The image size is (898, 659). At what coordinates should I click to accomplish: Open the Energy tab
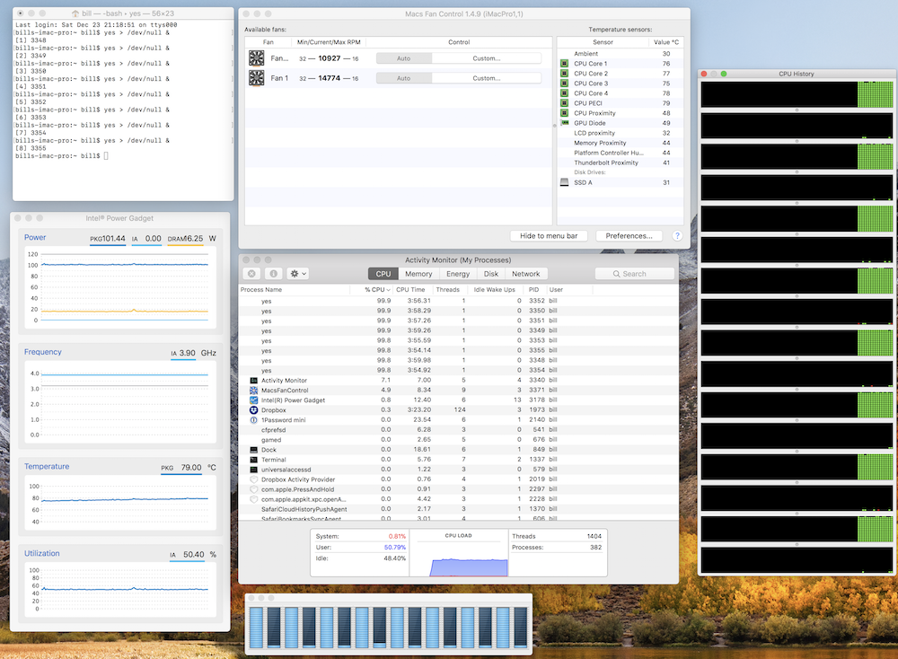(458, 274)
